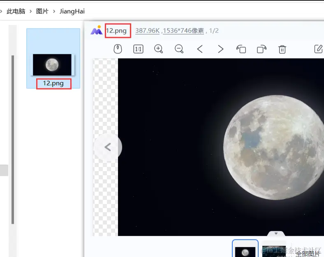Open 此电脑 in the breadcrumb path
This screenshot has width=324, height=257.
[x=16, y=11]
